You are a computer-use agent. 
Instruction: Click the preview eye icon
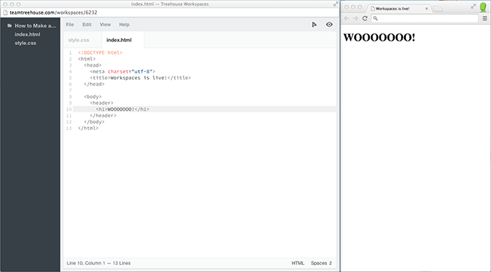[329, 25]
